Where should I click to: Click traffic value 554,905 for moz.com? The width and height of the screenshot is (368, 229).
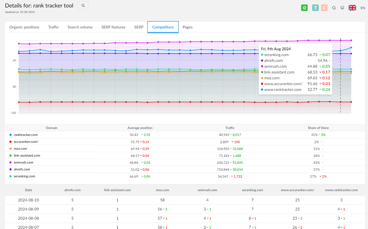[223, 149]
